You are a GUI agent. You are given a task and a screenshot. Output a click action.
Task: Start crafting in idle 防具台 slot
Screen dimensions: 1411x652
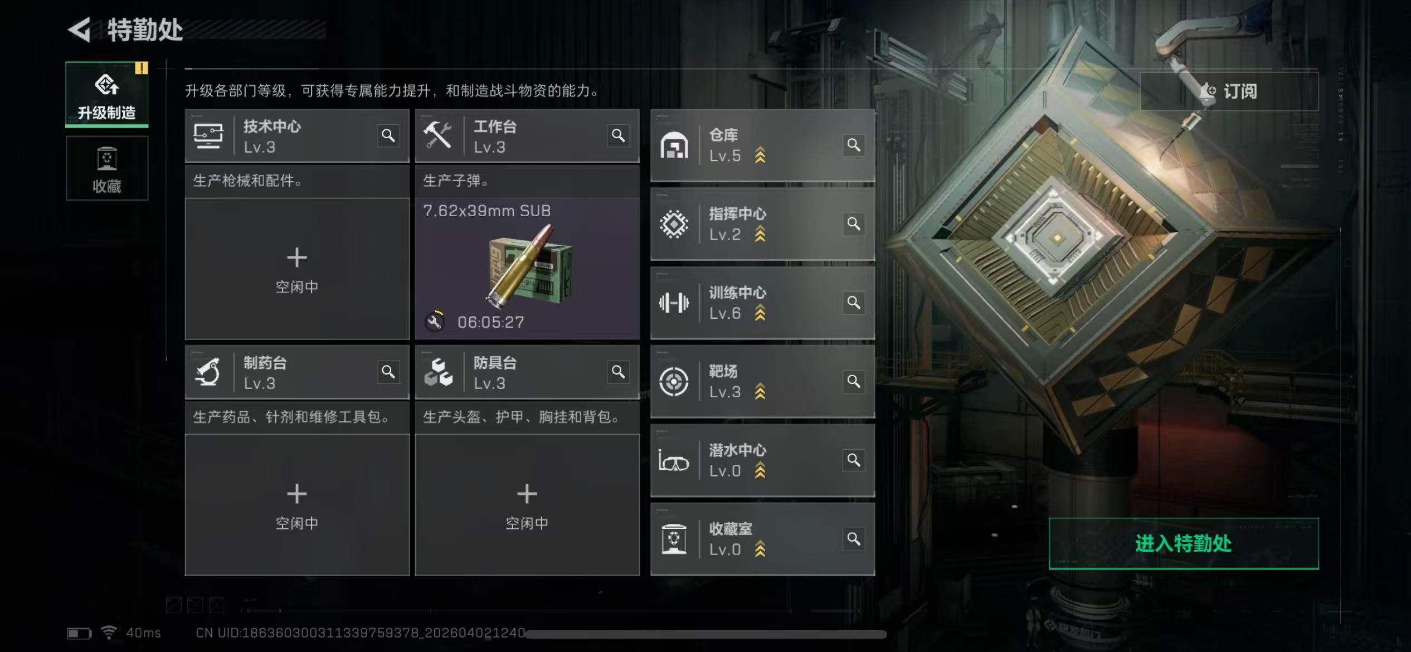tap(527, 505)
